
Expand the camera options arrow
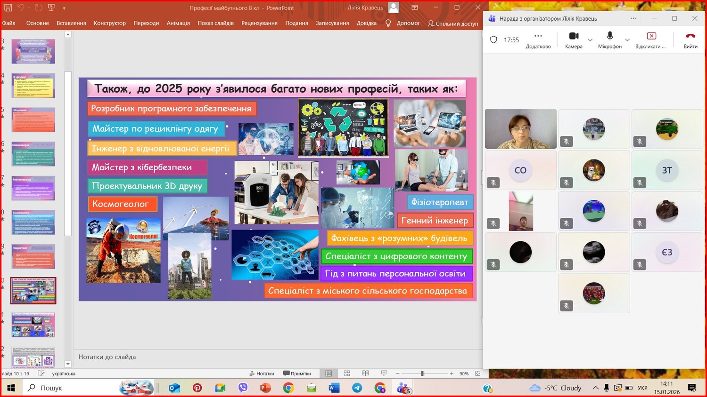(x=590, y=40)
